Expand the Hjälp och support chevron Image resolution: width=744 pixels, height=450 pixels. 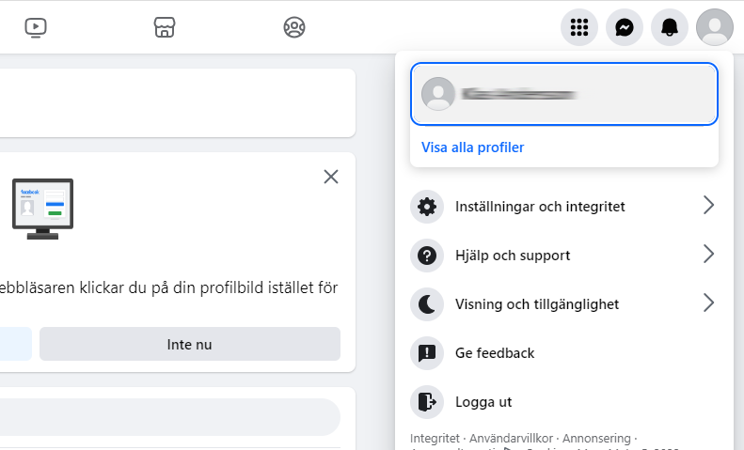pyautogui.click(x=708, y=255)
